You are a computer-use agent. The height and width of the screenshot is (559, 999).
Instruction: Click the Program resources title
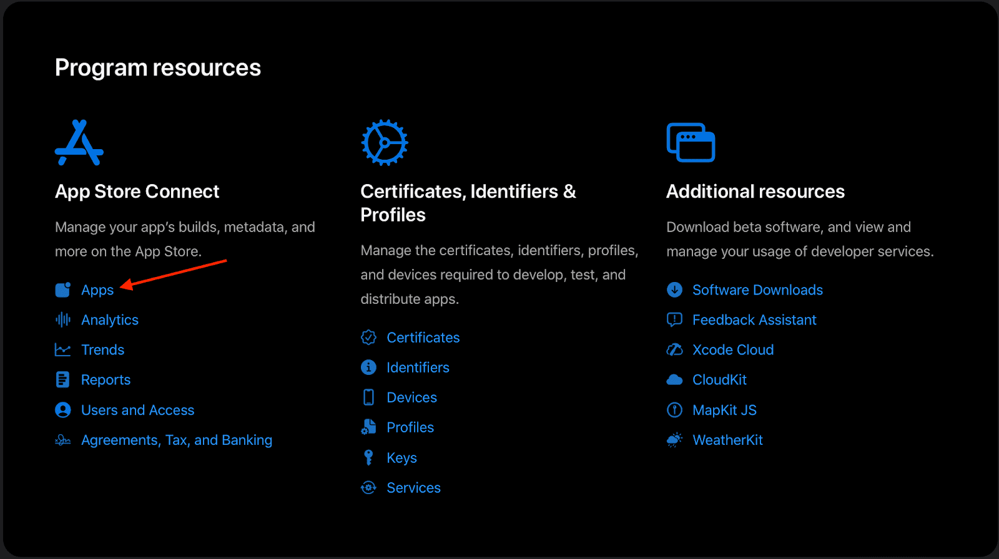[158, 68]
